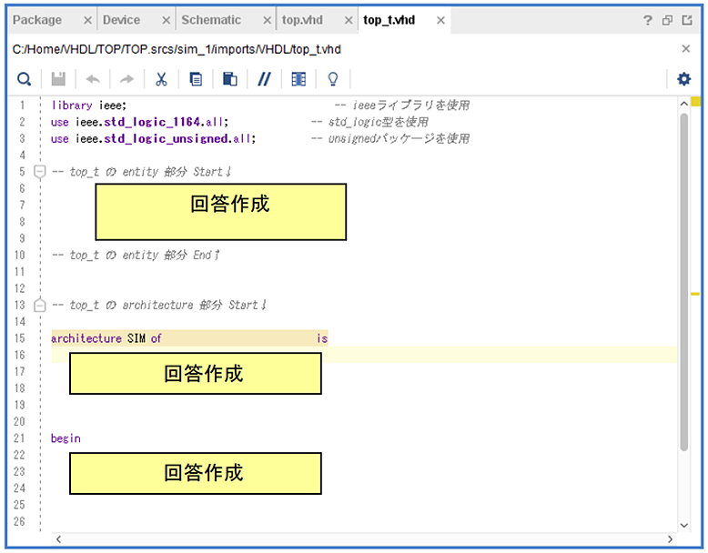Close the Schematic tab
708x553 pixels.
[268, 20]
